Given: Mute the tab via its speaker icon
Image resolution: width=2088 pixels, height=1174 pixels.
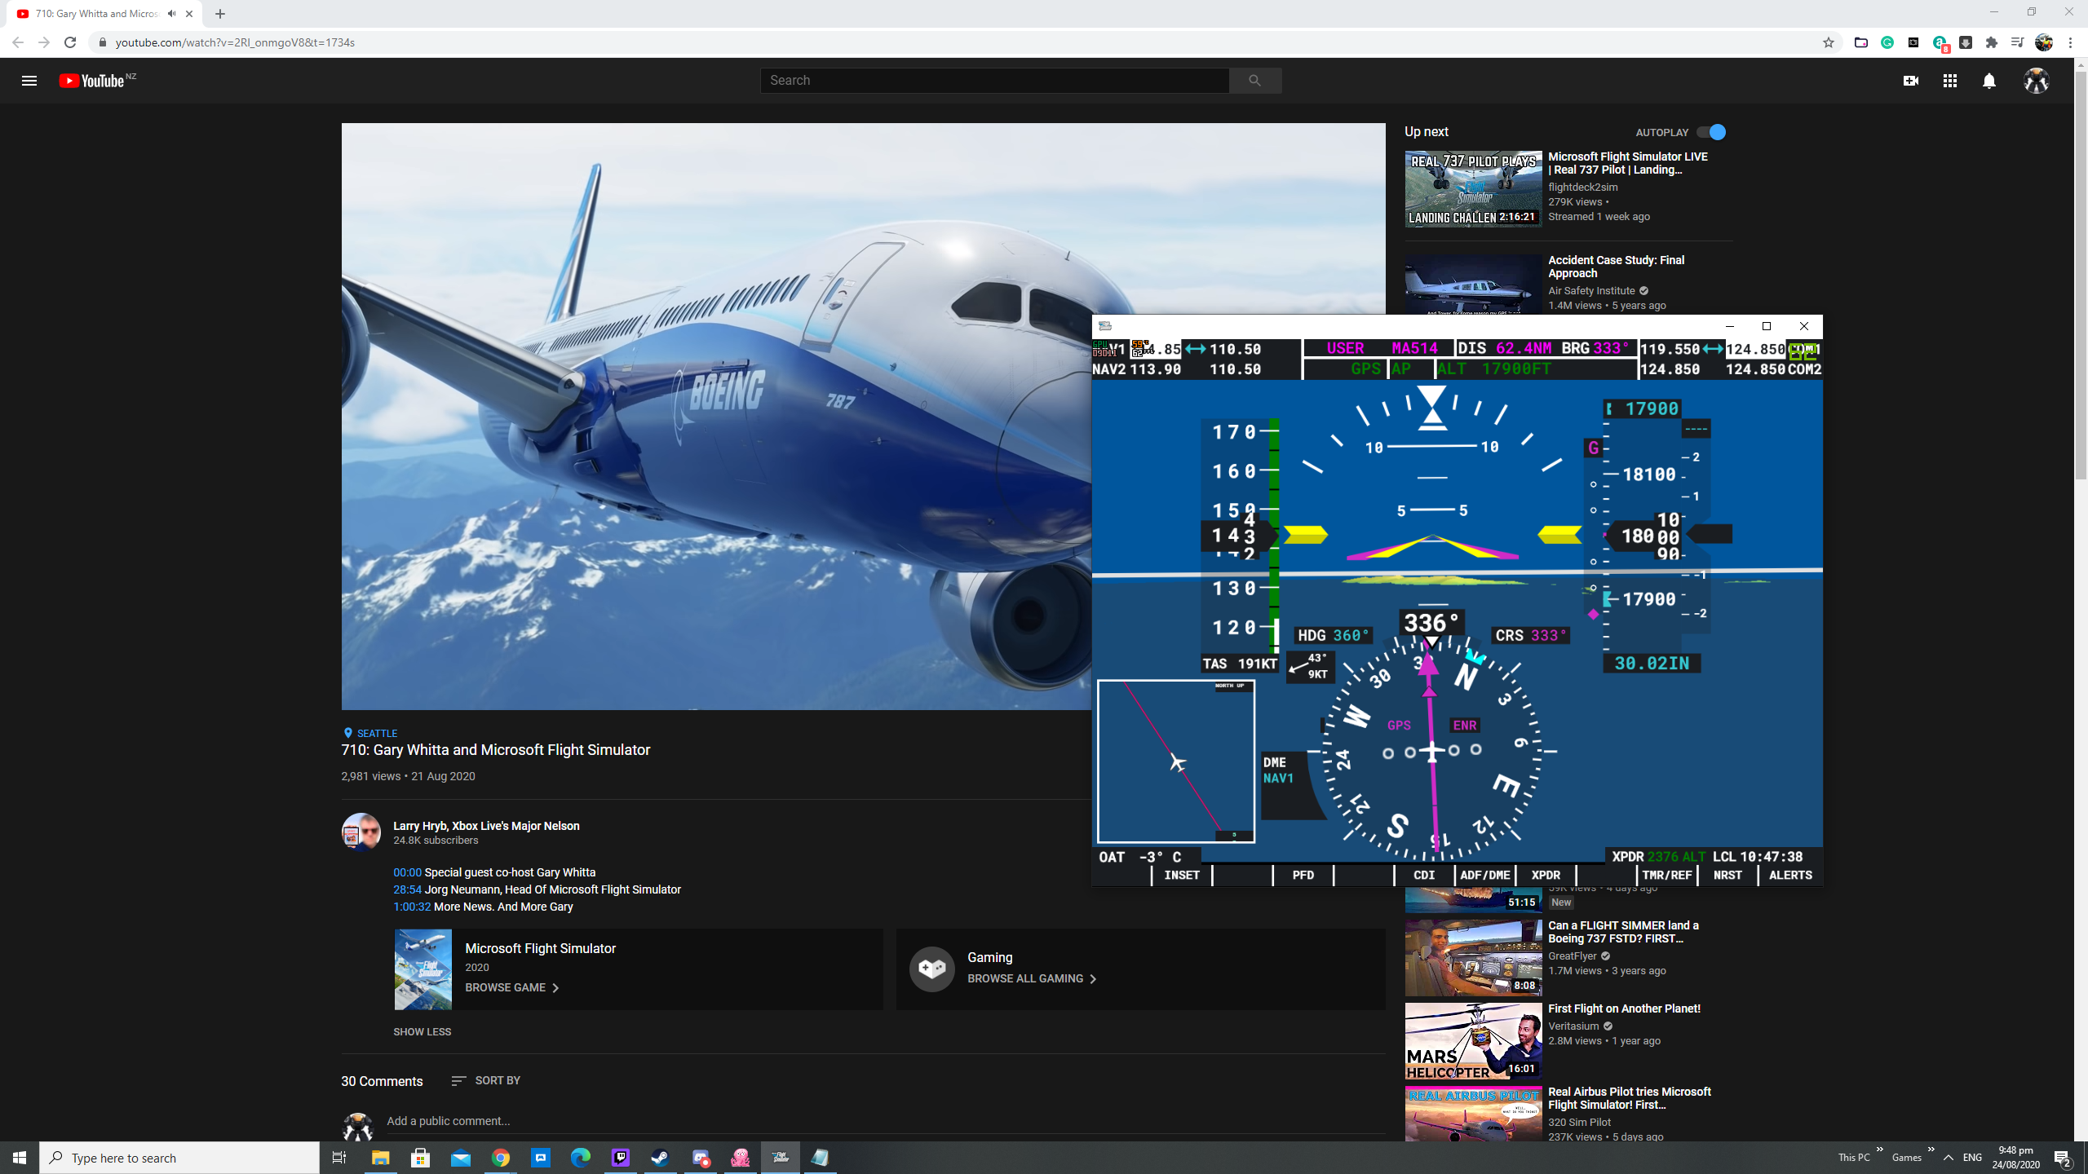Looking at the screenshot, I should (x=171, y=14).
